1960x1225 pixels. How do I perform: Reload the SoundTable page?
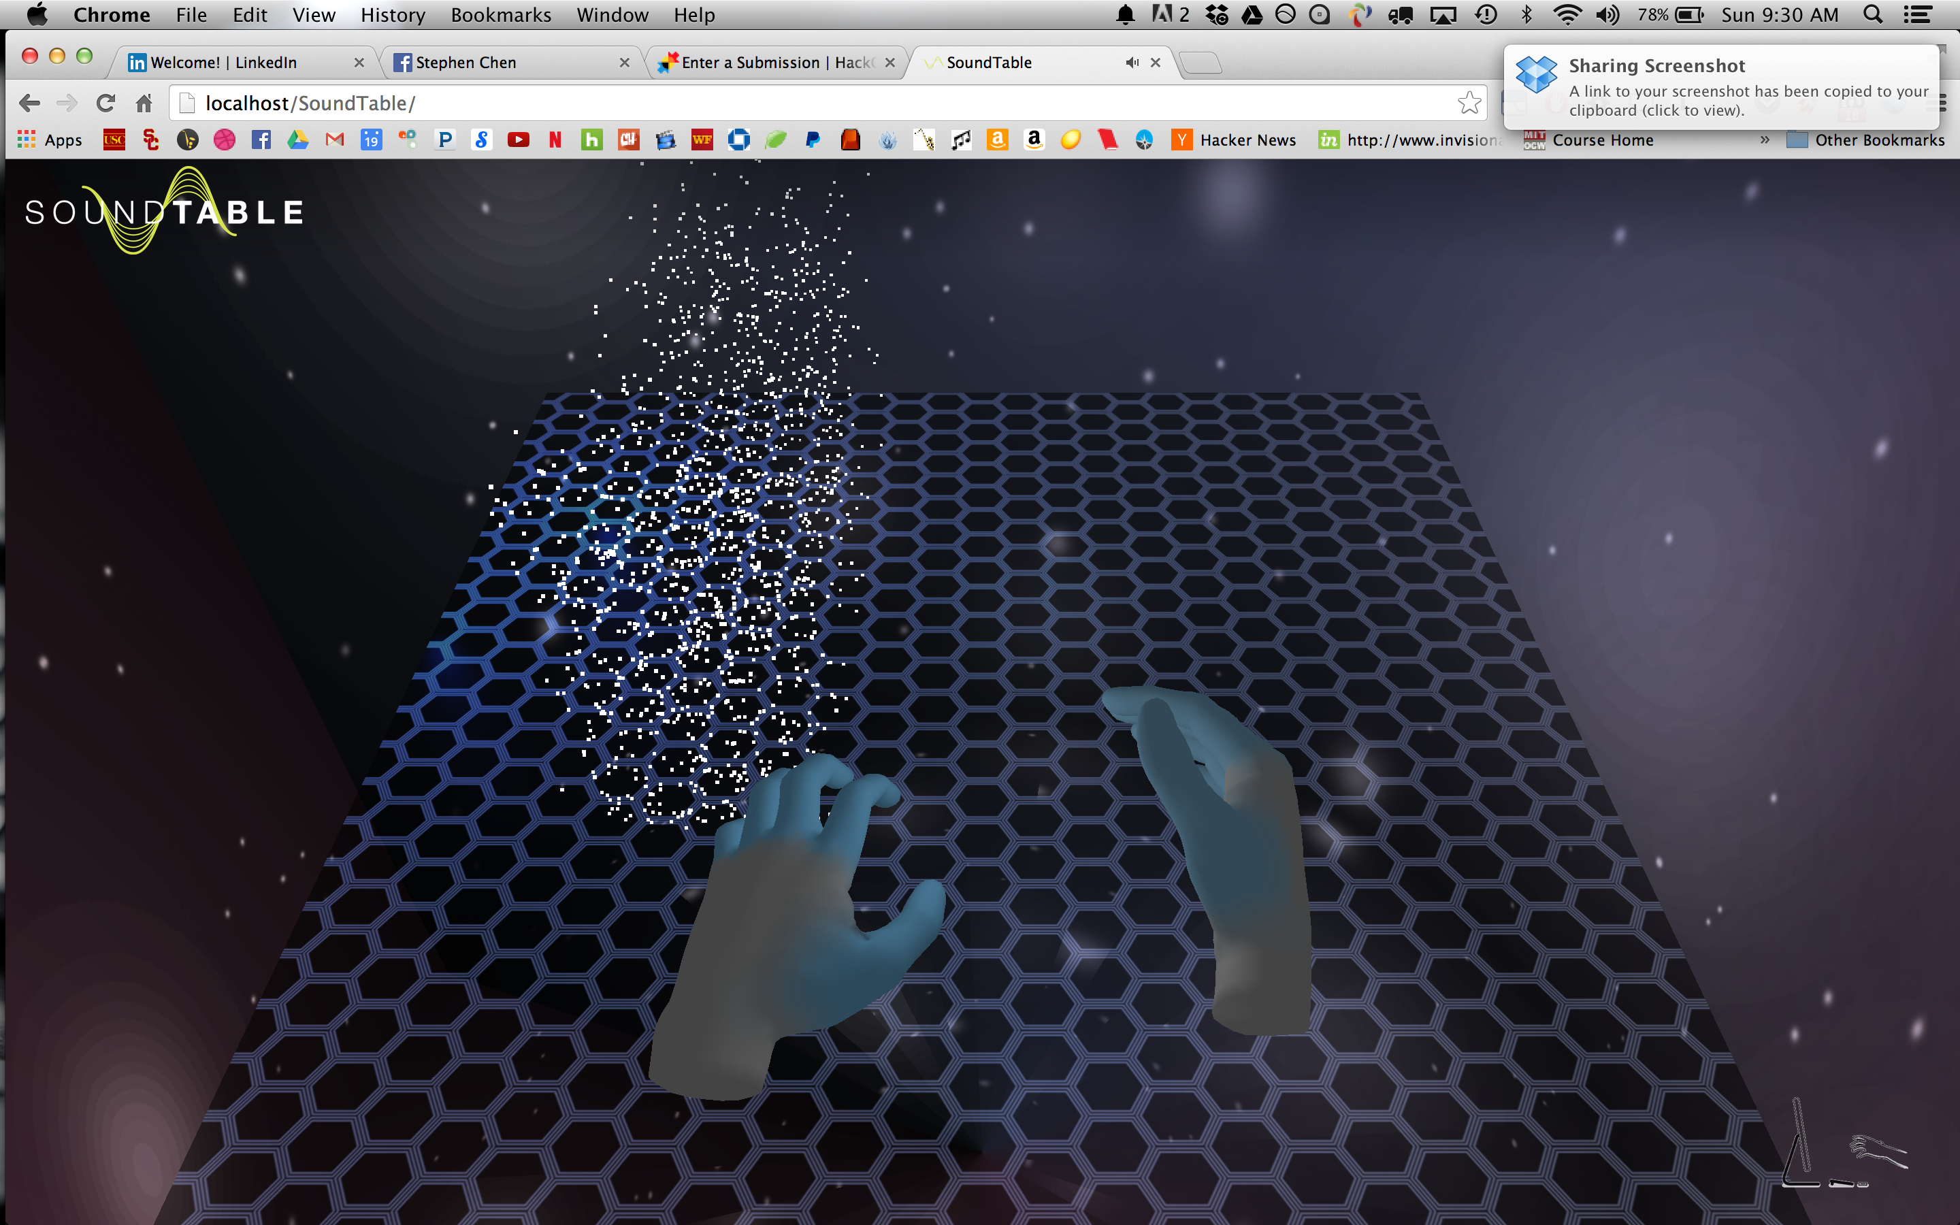tap(105, 103)
